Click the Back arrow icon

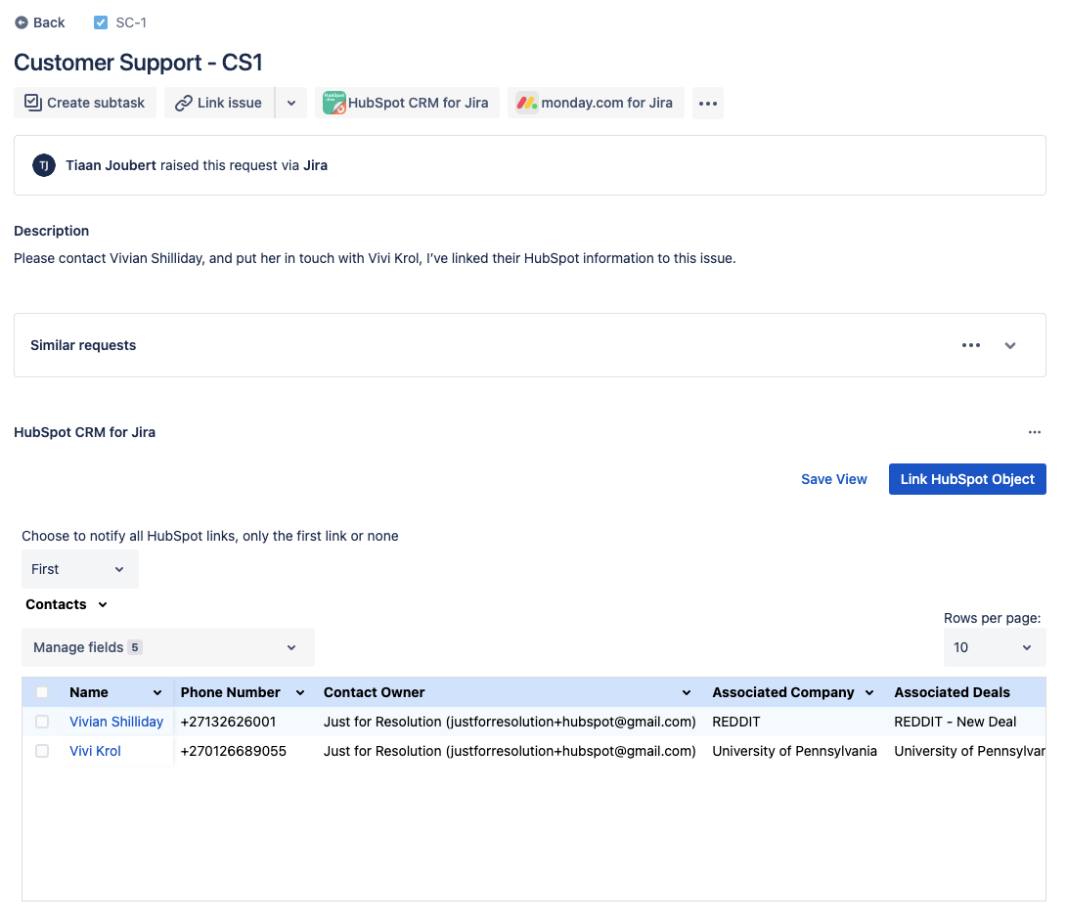pos(22,22)
